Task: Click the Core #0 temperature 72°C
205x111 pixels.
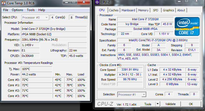Action: 36,80
